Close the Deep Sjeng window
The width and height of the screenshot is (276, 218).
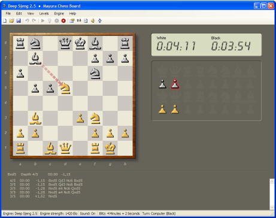[271, 6]
